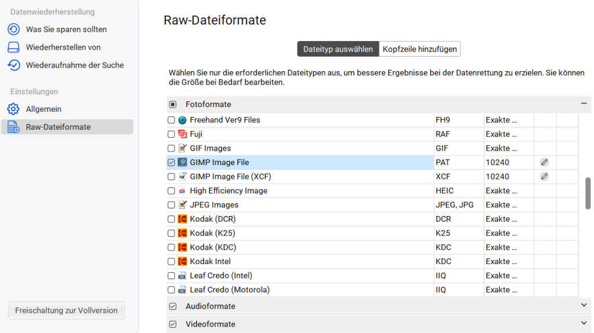Tick the Kodak Intel checkbox
Image resolution: width=594 pixels, height=333 pixels.
point(171,262)
